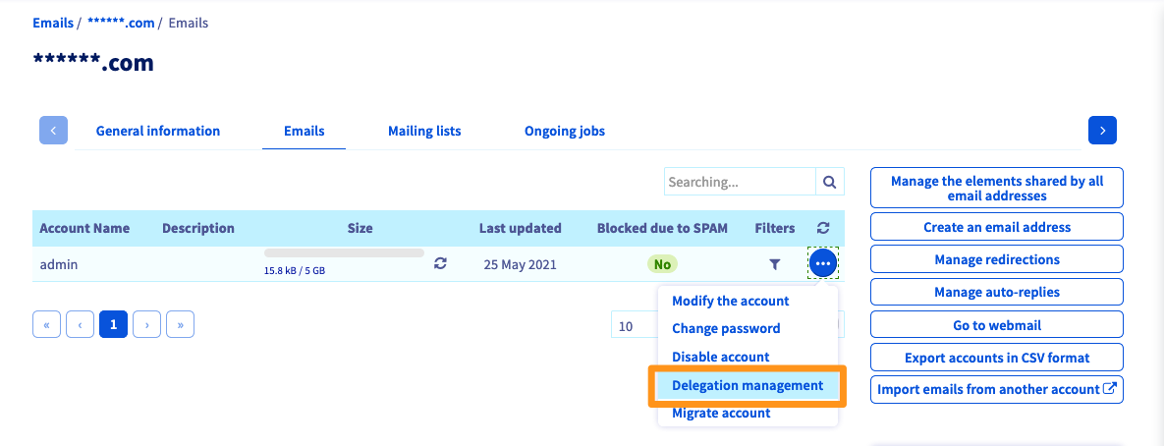Click Create an email address button

[x=996, y=227]
